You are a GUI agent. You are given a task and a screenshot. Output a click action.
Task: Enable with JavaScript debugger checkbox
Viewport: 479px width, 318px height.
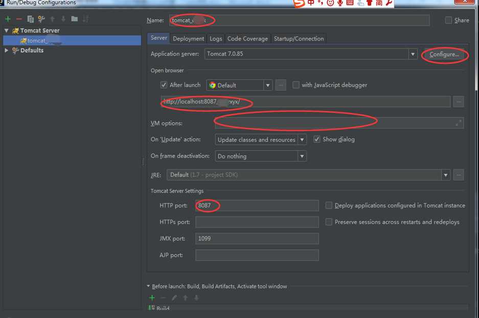pyautogui.click(x=295, y=85)
